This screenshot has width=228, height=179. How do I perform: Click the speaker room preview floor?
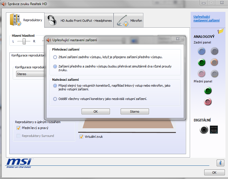pos(128,123)
